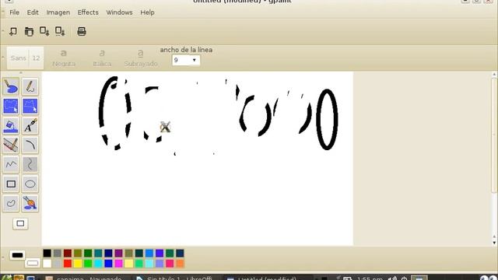Open the ancho de la línea dropdown

[186, 60]
